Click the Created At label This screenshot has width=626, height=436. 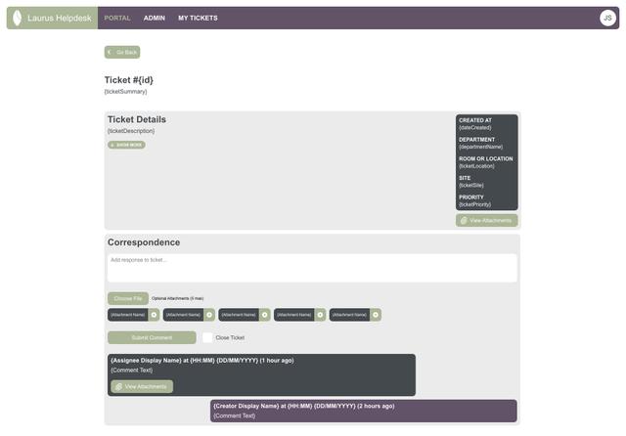[x=475, y=120]
